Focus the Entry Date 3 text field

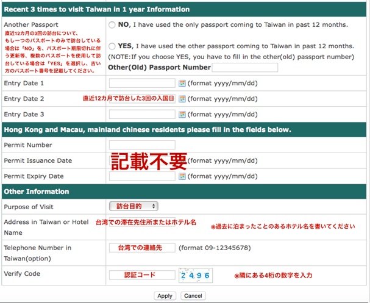pyautogui.click(x=142, y=114)
